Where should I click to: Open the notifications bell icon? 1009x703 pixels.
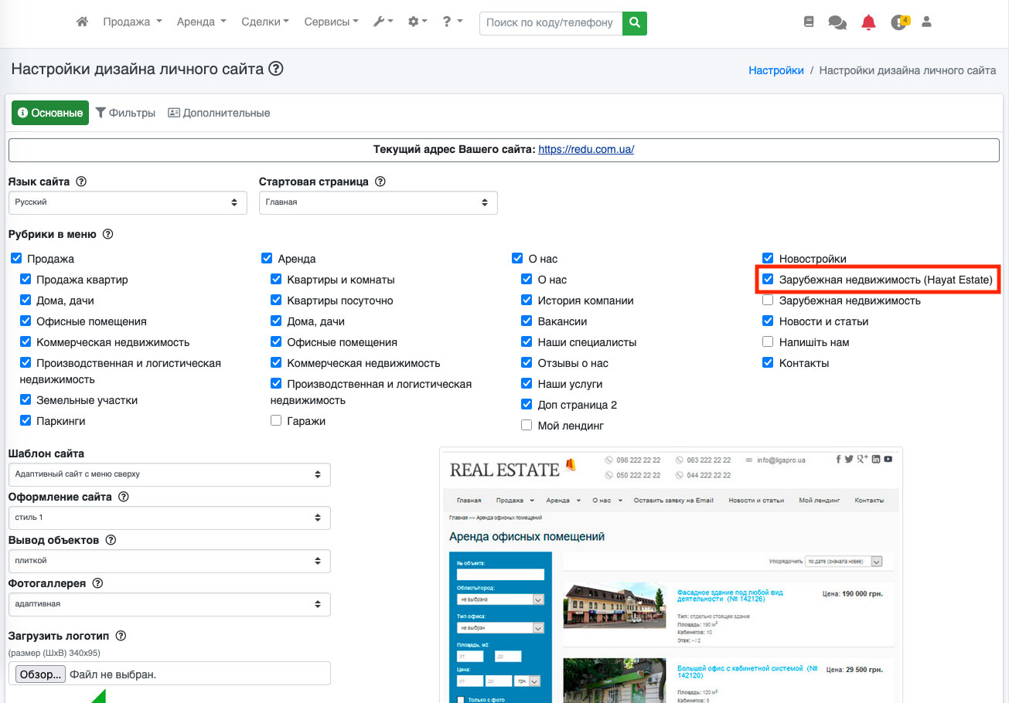868,22
